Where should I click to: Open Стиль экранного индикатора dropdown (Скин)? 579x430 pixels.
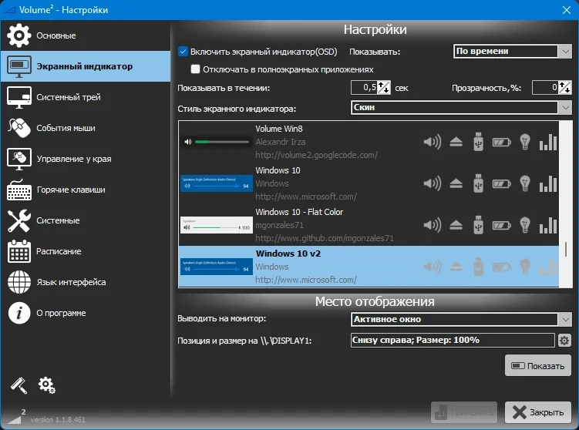461,107
